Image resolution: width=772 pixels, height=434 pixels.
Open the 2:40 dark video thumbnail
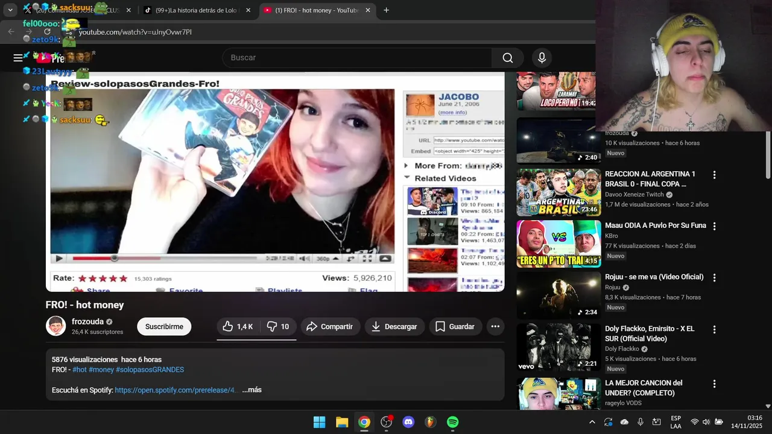[558, 140]
